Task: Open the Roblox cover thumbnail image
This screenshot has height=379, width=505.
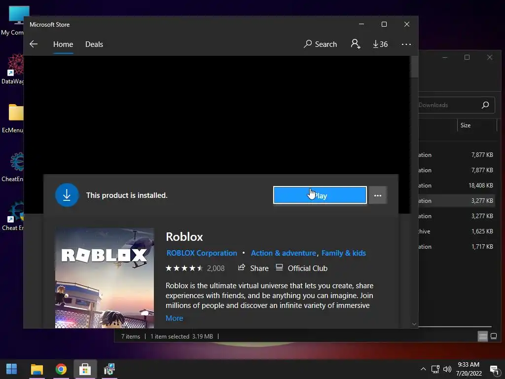Action: click(x=105, y=278)
